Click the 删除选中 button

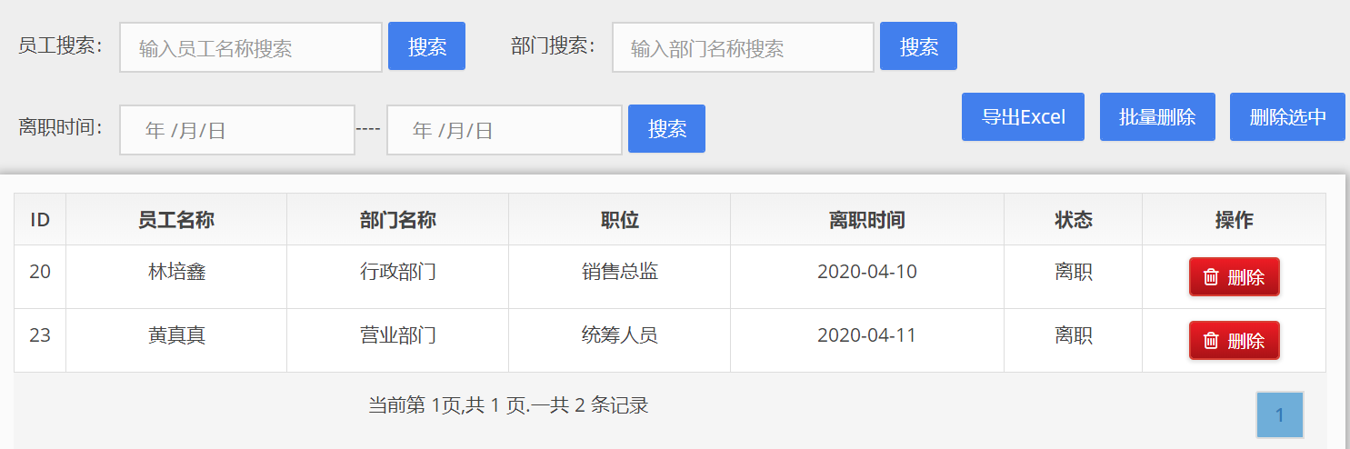pyautogui.click(x=1287, y=117)
